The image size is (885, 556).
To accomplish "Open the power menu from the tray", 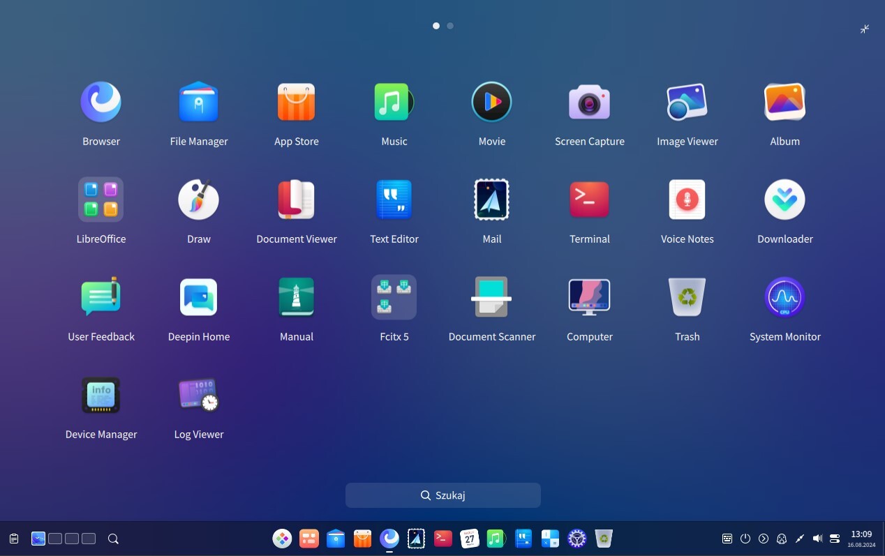I will tap(745, 539).
